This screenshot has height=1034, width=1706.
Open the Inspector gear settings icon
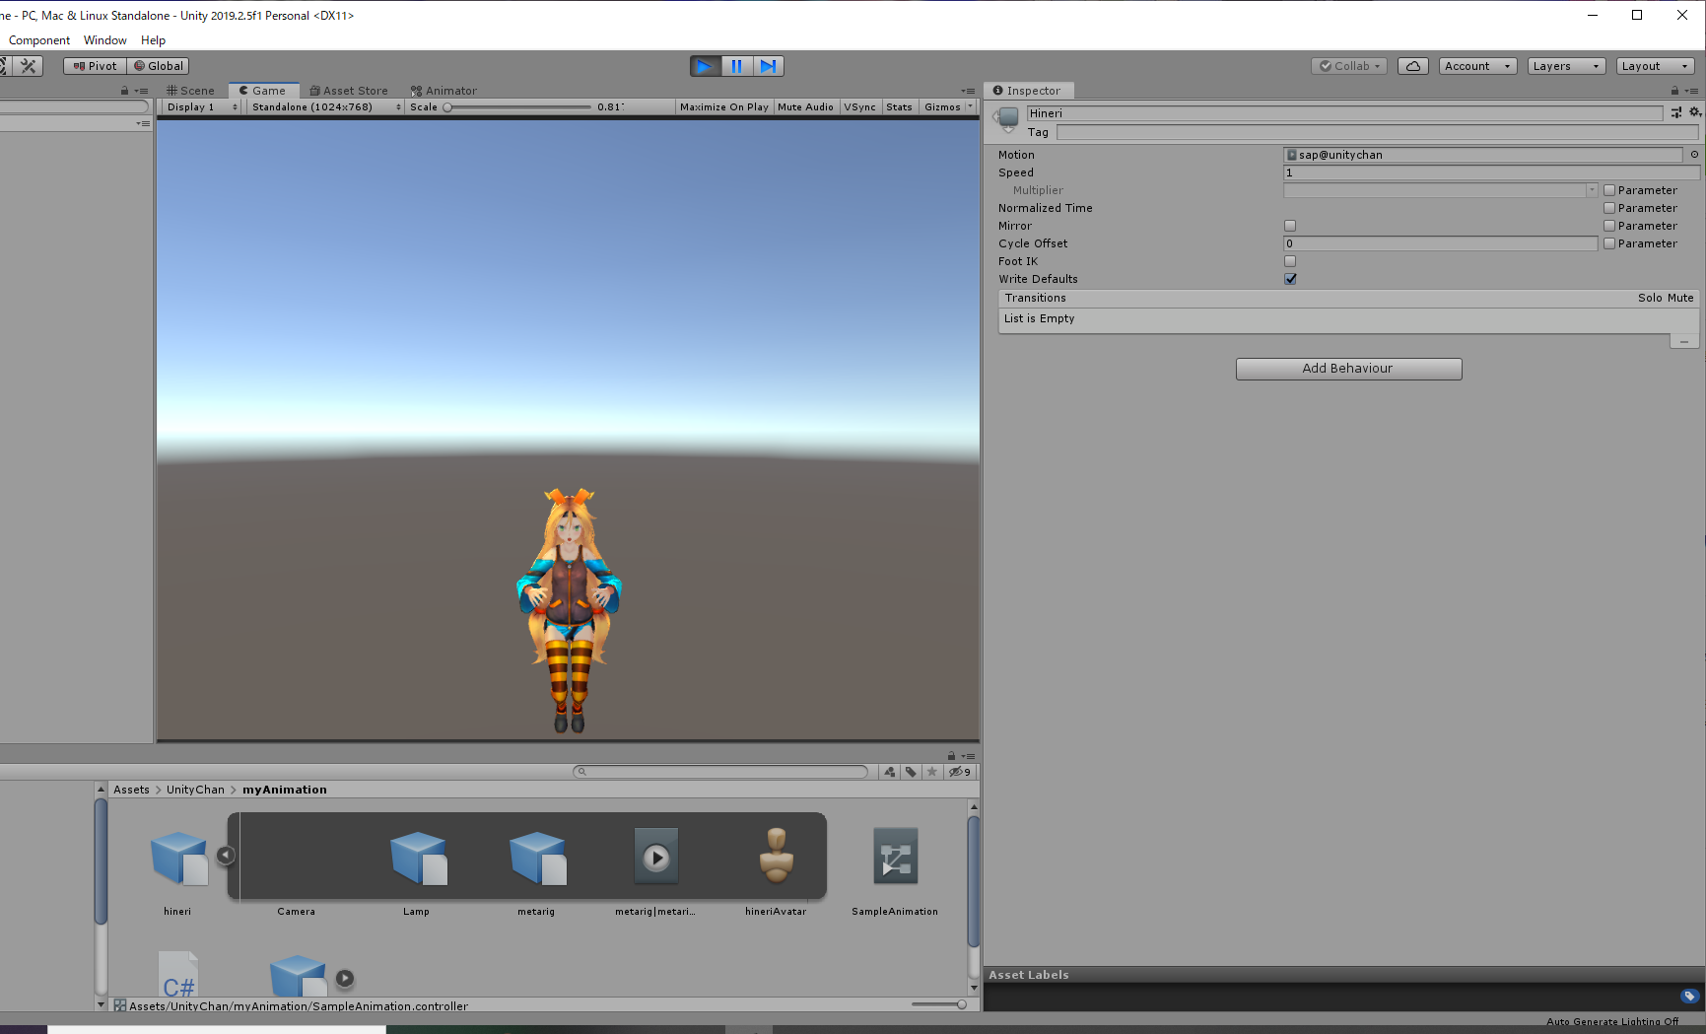[x=1695, y=112]
